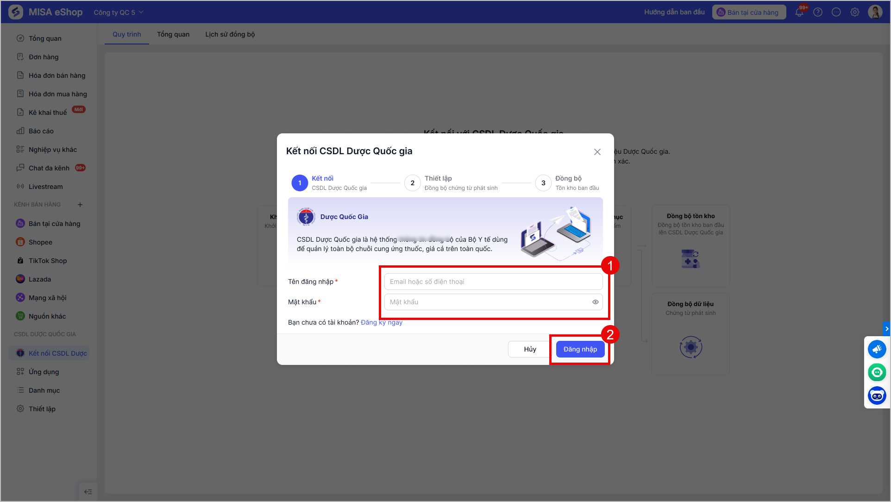Select step 2 Thiết lập in wizard
This screenshot has height=502, width=891.
(451, 183)
